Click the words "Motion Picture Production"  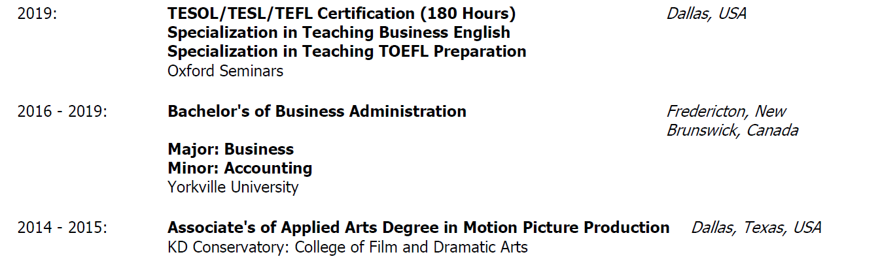[566, 228]
